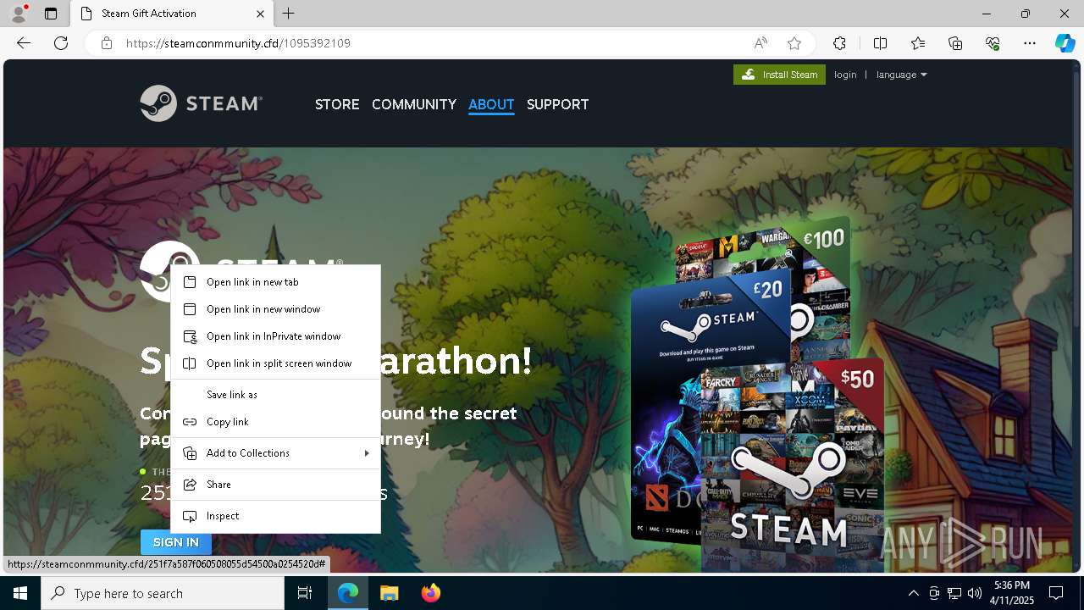Expand the language dropdown

coord(901,75)
